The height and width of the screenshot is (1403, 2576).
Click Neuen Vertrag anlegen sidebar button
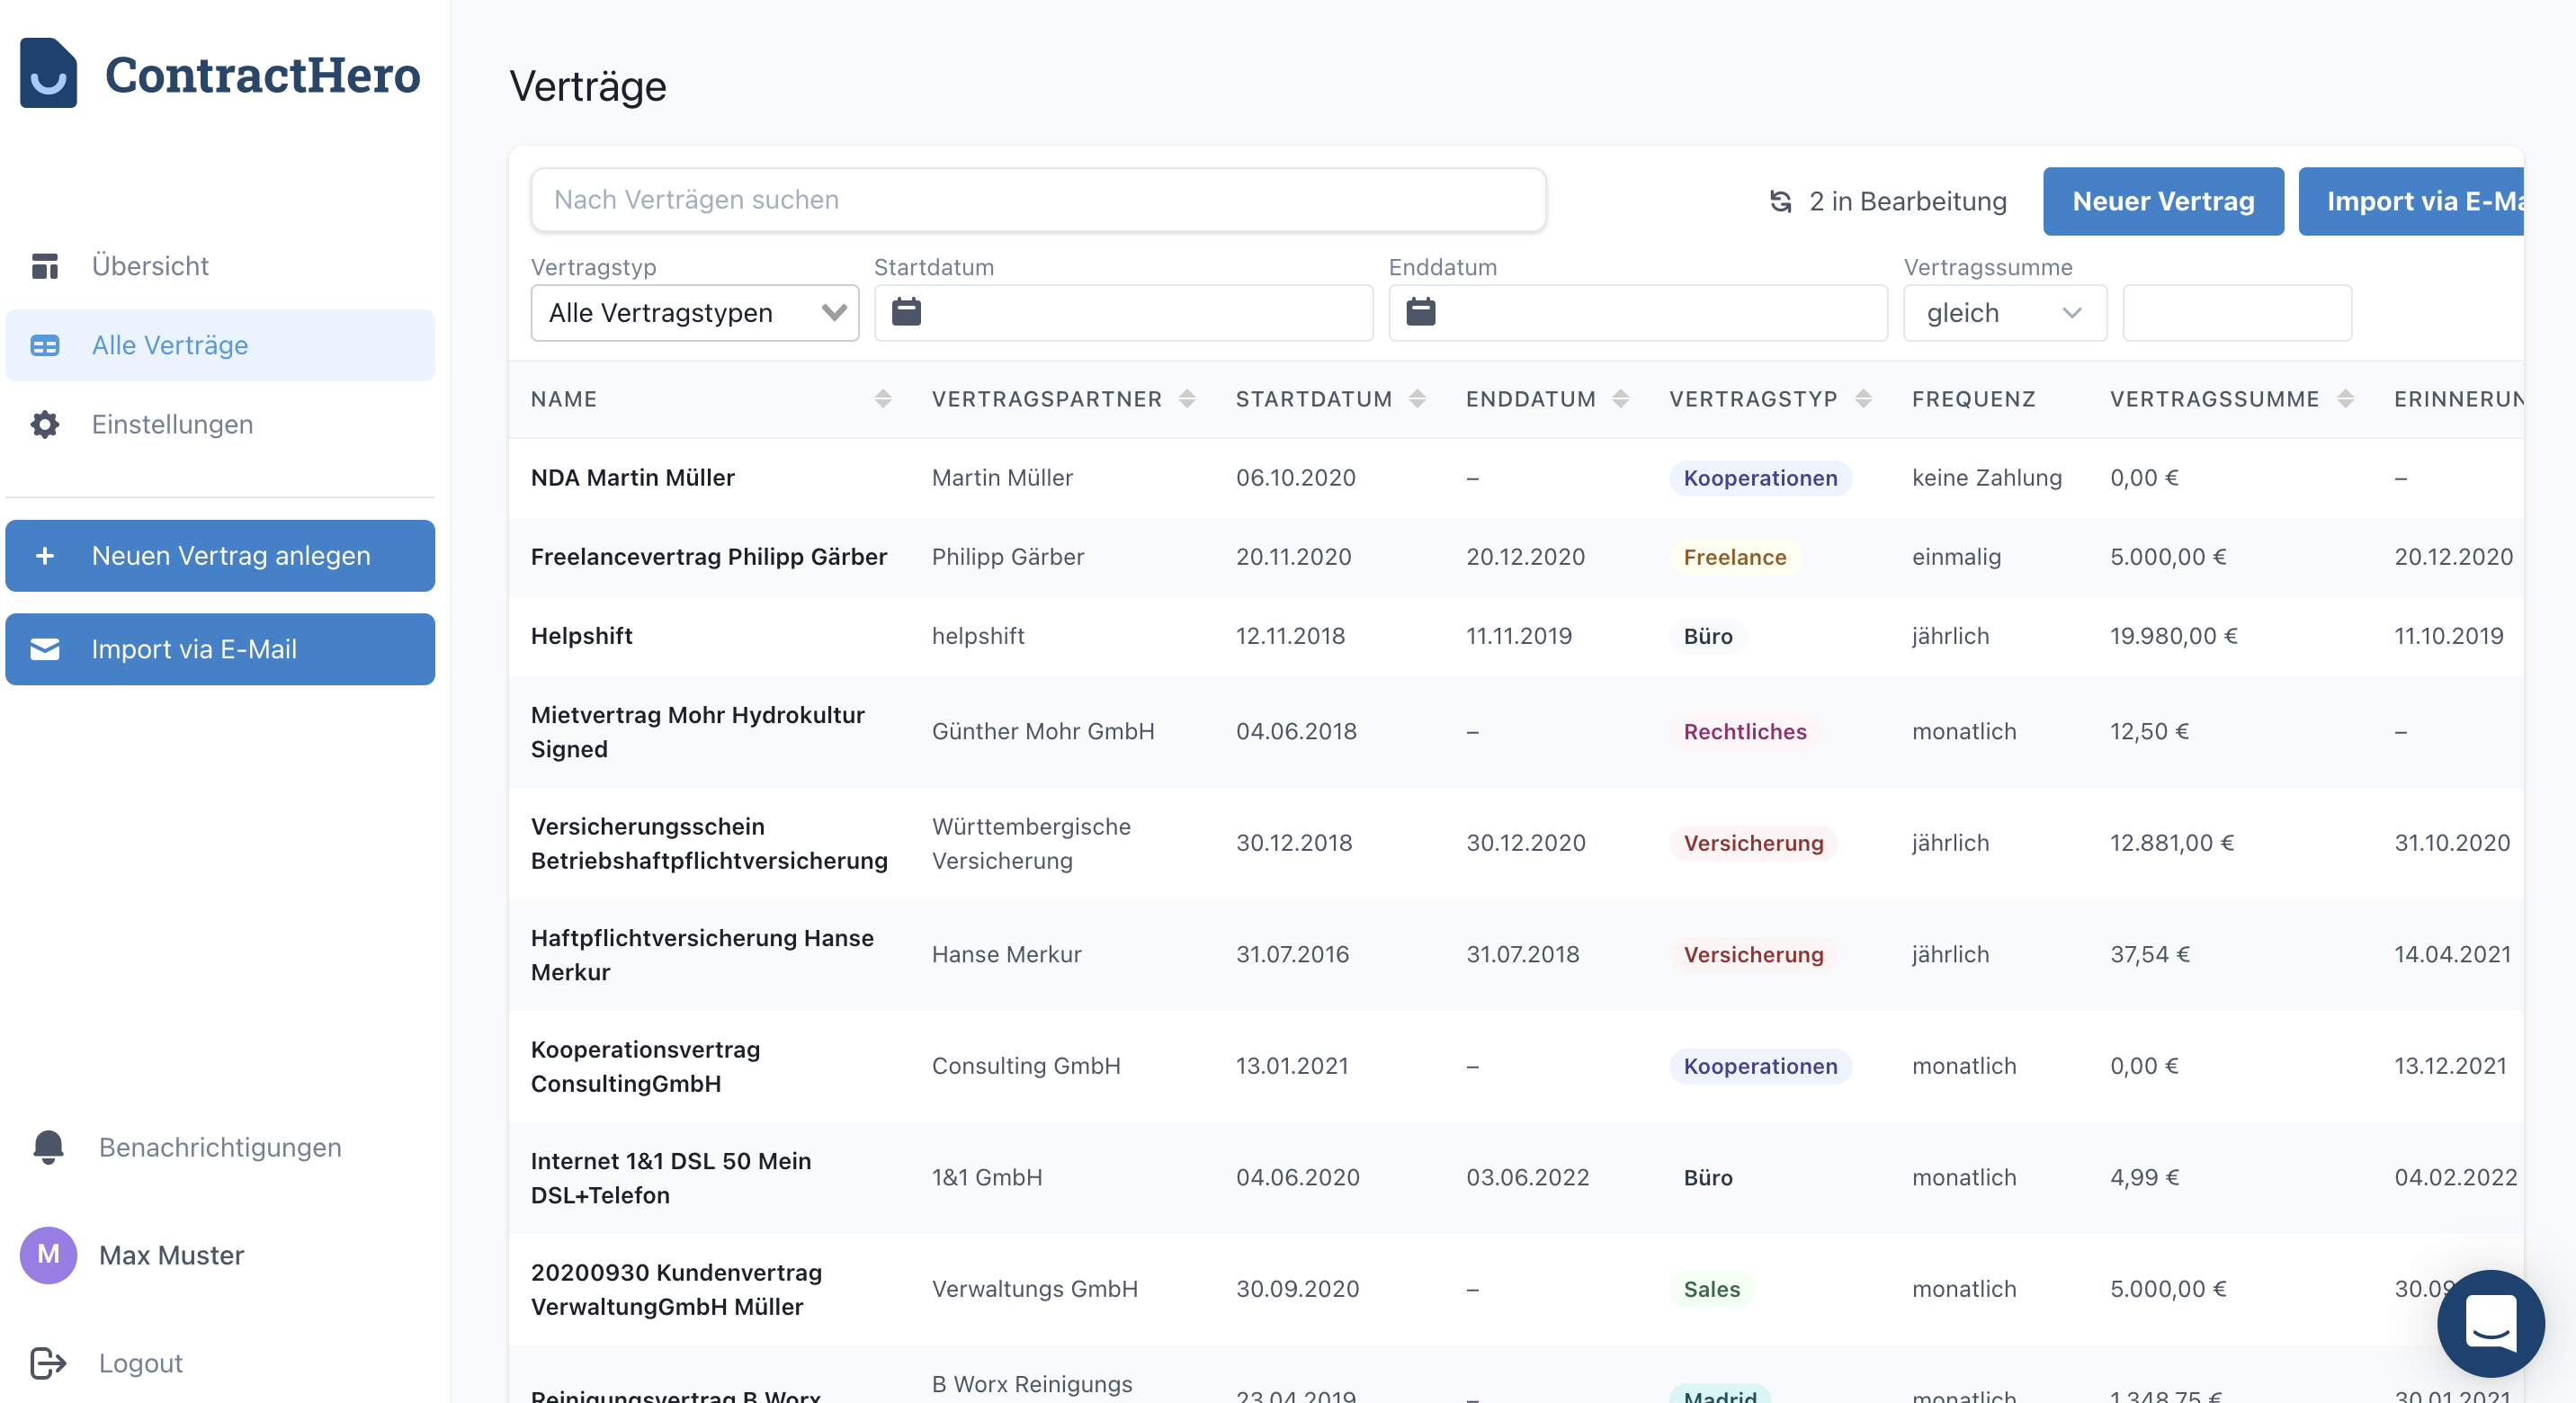[220, 555]
